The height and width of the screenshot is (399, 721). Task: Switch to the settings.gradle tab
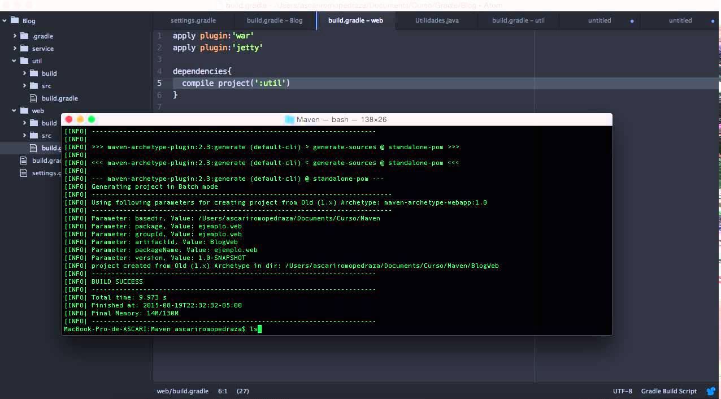pos(193,20)
